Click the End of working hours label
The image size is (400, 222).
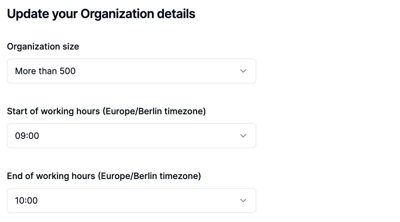pyautogui.click(x=104, y=176)
